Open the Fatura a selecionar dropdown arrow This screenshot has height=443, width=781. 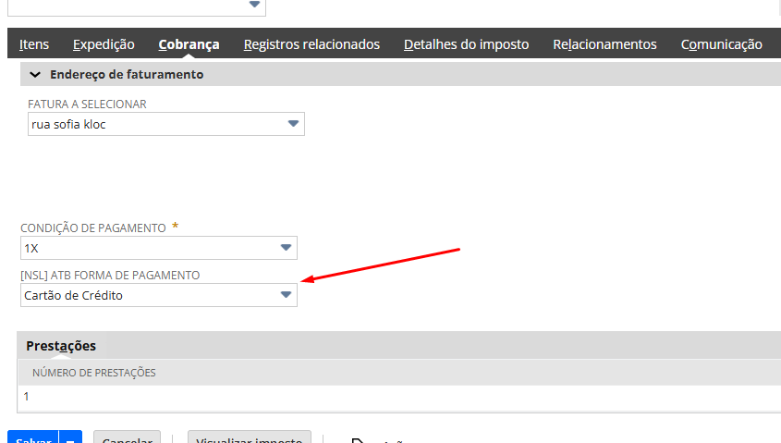coord(293,124)
